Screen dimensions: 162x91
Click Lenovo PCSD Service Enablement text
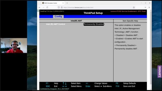click(128, 11)
